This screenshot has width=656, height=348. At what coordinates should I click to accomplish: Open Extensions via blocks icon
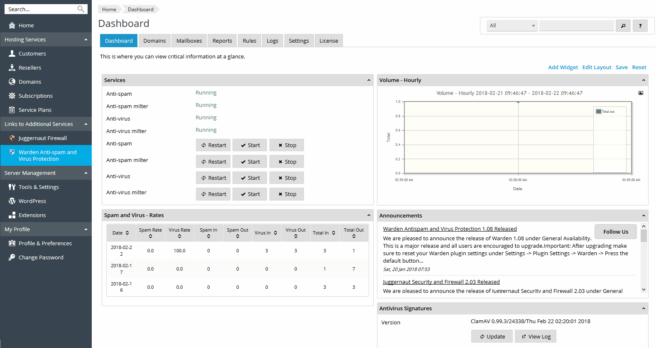(12, 215)
